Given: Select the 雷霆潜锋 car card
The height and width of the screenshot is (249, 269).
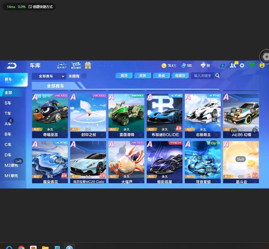Looking at the screenshot, I should point(126,116).
